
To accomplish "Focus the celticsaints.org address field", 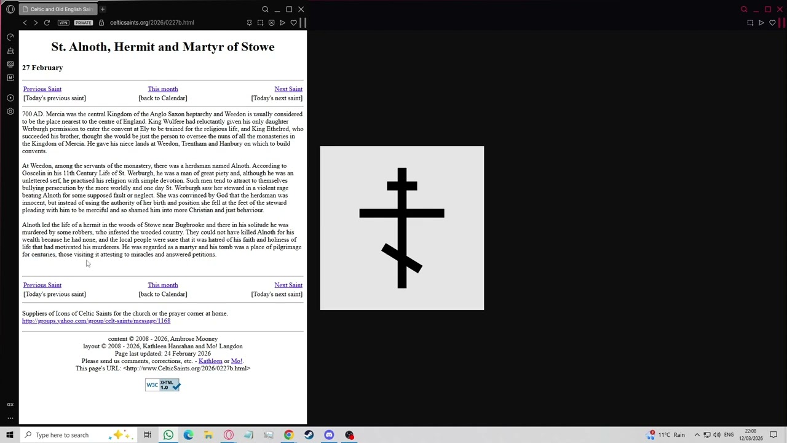I will [152, 23].
